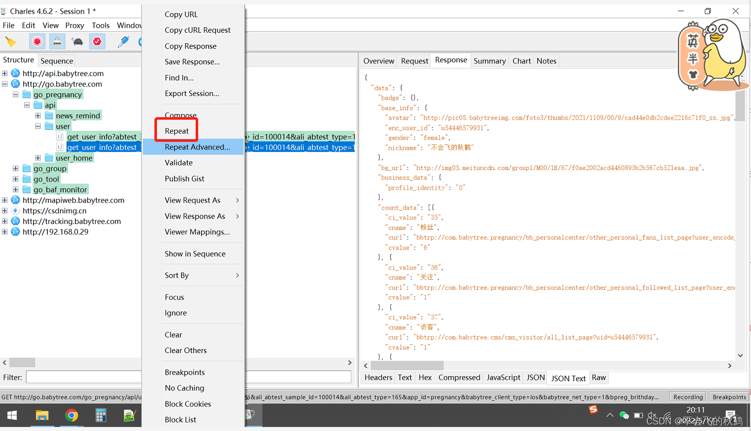
Task: Choose Repeat from context menu
Action: (x=177, y=131)
